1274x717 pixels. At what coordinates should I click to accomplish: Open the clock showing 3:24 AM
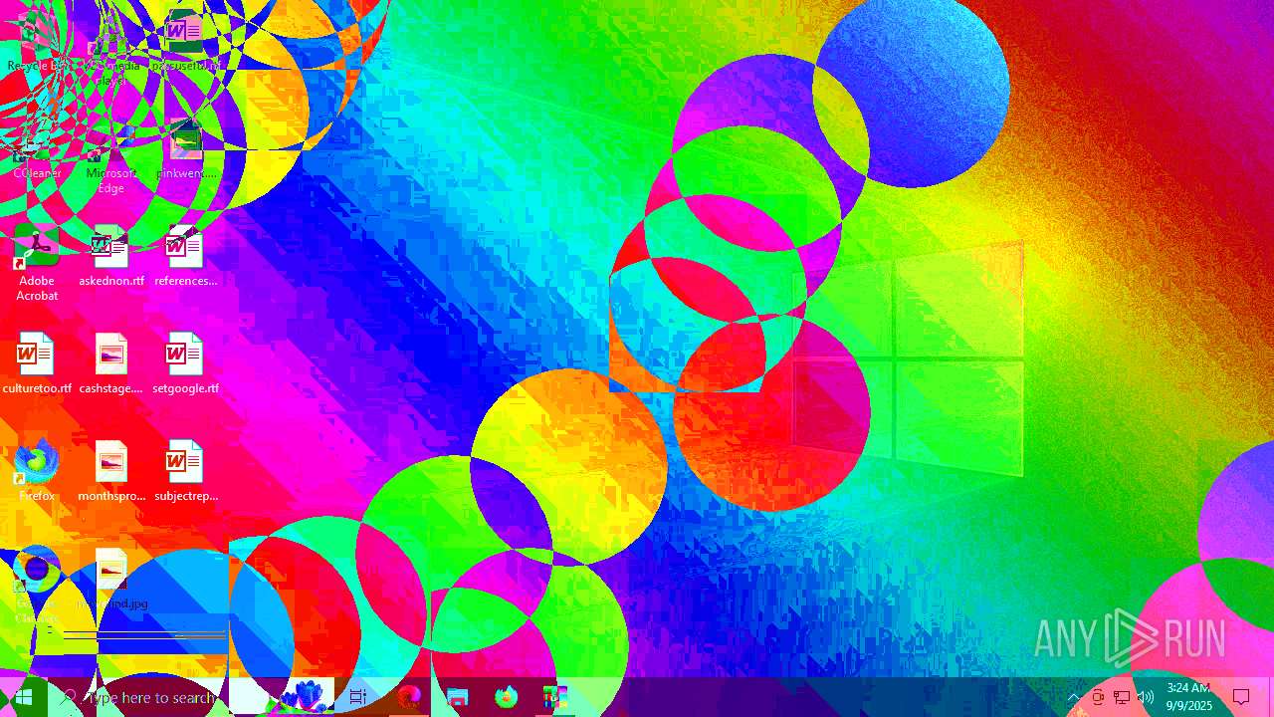[1188, 697]
